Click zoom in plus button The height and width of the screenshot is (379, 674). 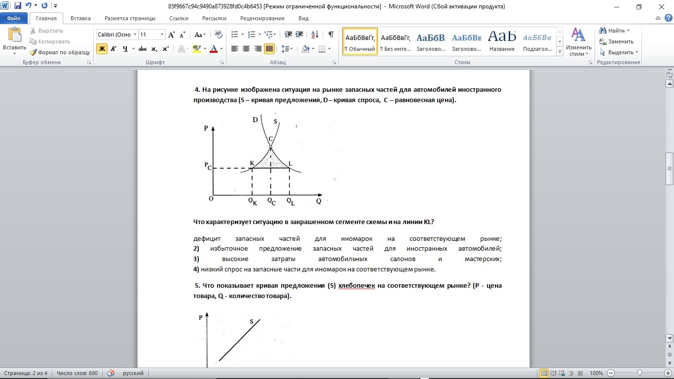[668, 373]
